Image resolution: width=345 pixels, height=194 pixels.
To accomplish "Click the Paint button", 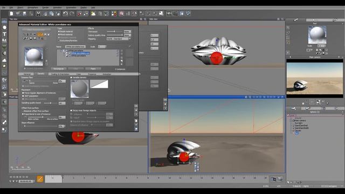I will click(x=93, y=69).
